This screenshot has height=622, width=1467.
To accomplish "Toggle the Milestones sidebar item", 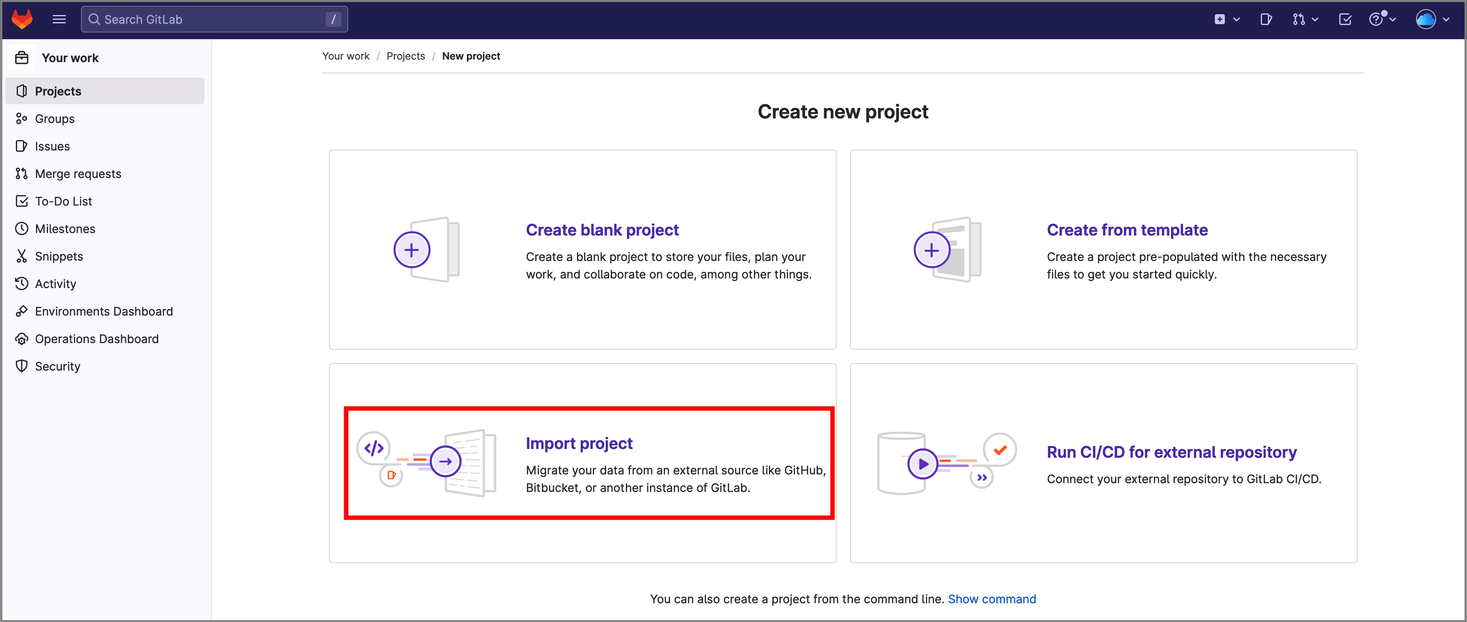I will 66,229.
